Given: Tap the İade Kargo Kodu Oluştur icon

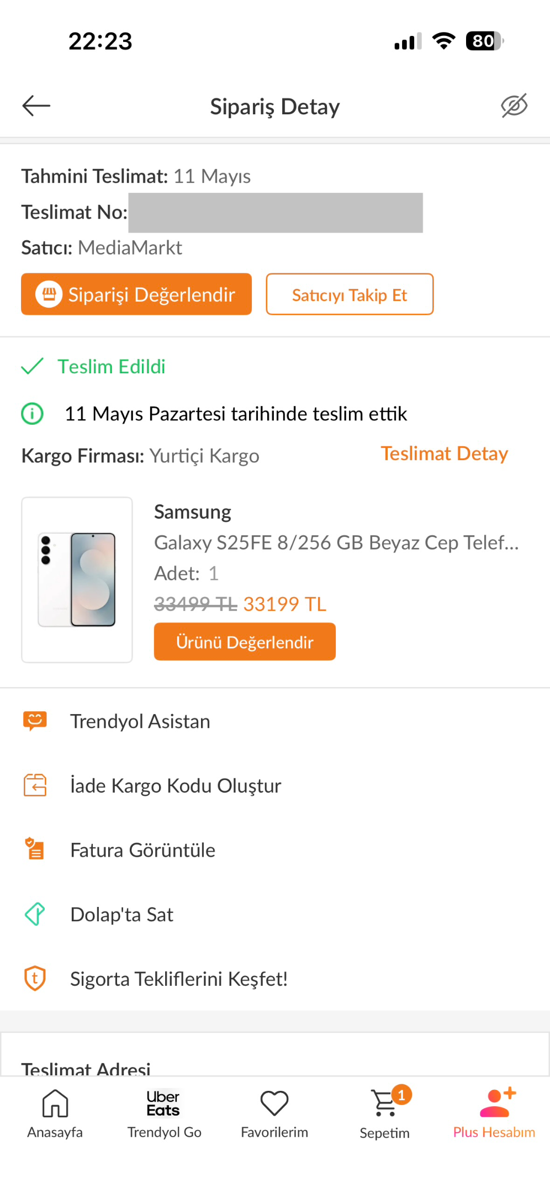Looking at the screenshot, I should pos(35,785).
